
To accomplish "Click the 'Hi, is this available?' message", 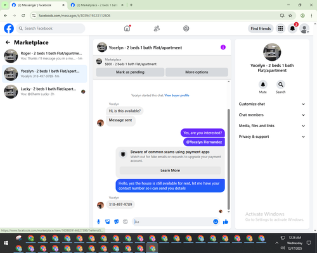I will click(125, 111).
